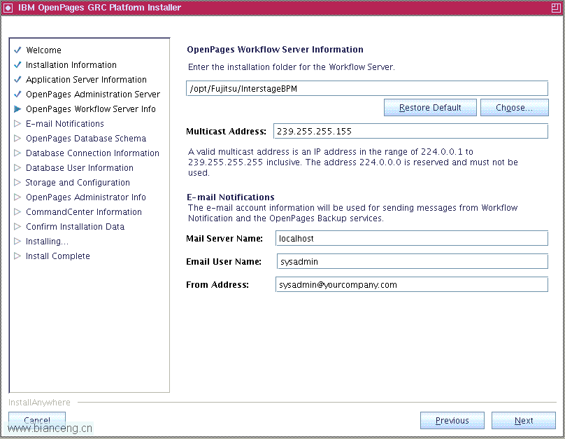Select the Email User Name field
This screenshot has width=565, height=439.
413,262
